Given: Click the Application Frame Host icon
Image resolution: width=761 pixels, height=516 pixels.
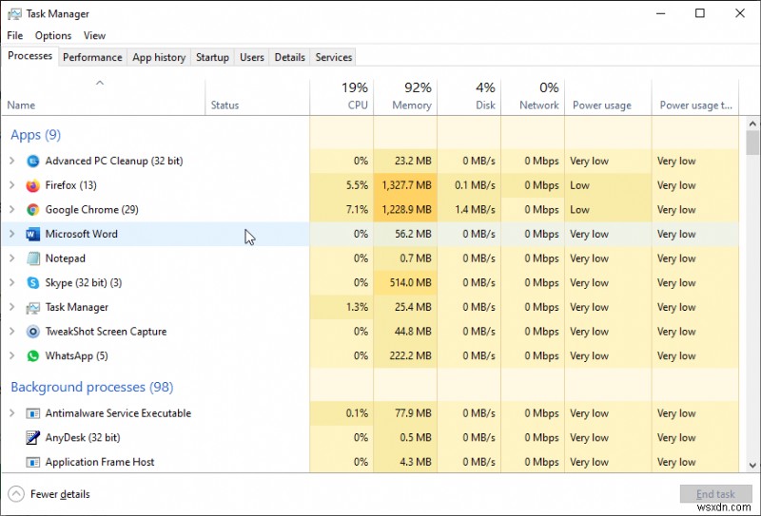Looking at the screenshot, I should click(x=33, y=462).
